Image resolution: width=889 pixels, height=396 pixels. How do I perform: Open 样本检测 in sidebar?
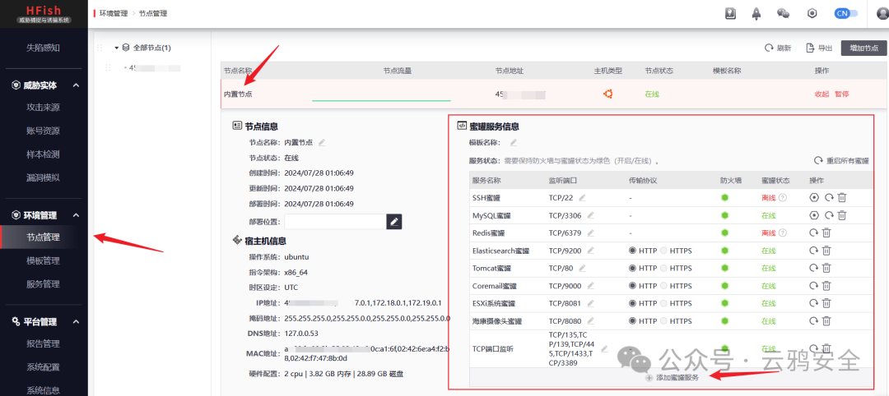(43, 154)
